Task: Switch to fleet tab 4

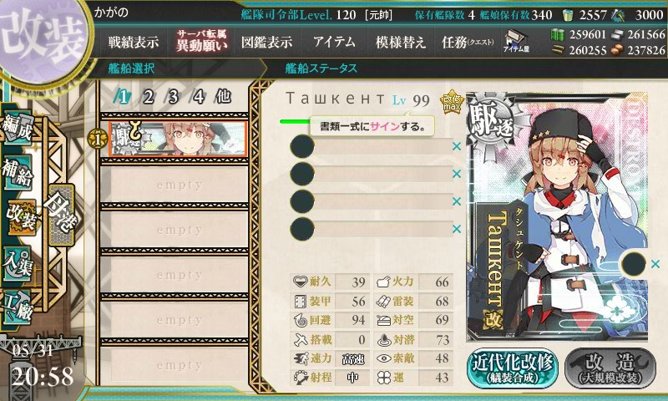Action: 198,97
